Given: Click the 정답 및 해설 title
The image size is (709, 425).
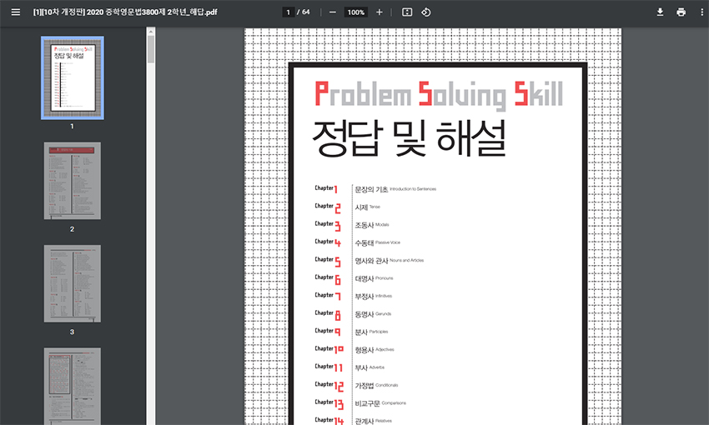Looking at the screenshot, I should point(409,138).
